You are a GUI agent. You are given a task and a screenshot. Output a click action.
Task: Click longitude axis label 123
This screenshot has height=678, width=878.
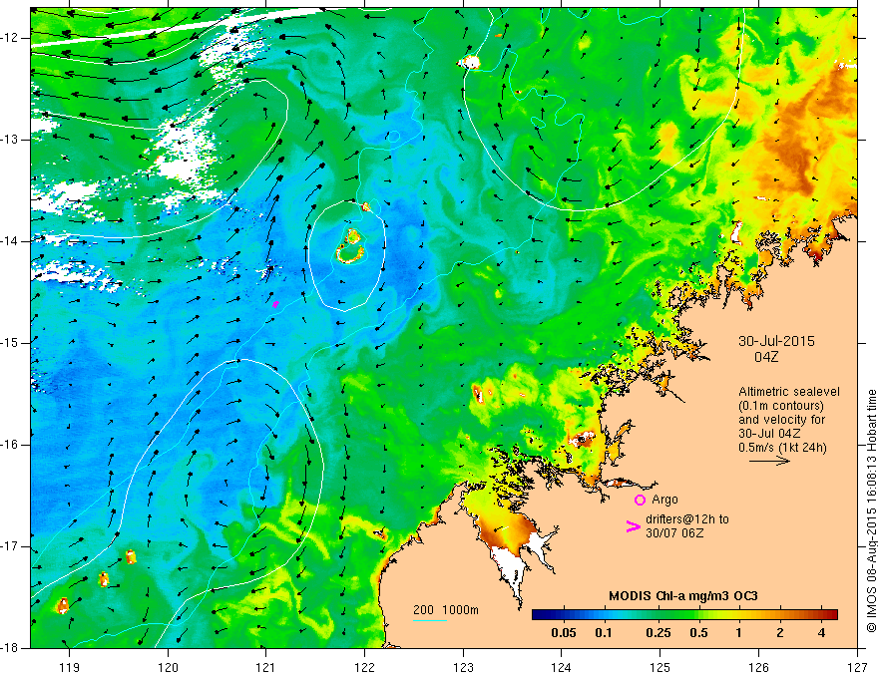coord(463,667)
